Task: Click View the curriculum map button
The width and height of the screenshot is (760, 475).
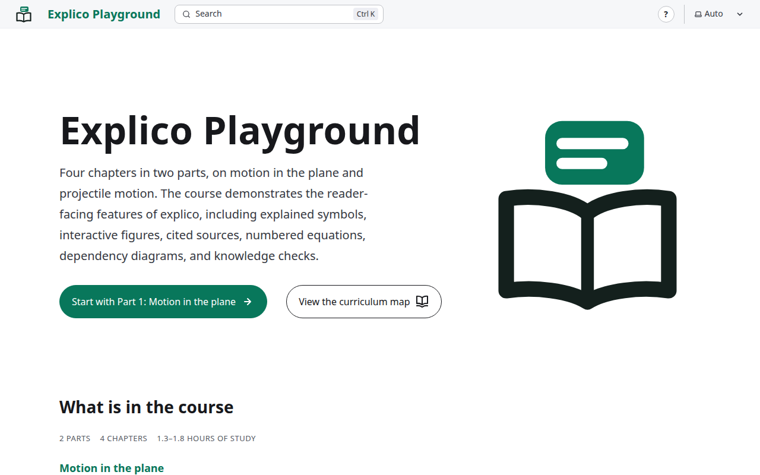Action: (364, 302)
